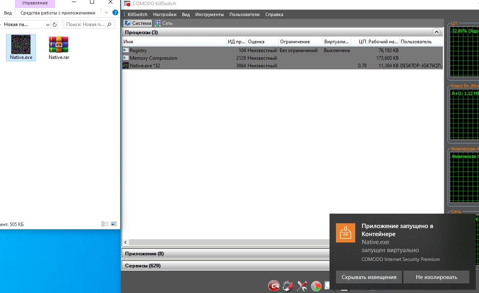Viewport: 479px width, 293px height.
Task: Sort by the Рабочий на... column
Action: [383, 42]
